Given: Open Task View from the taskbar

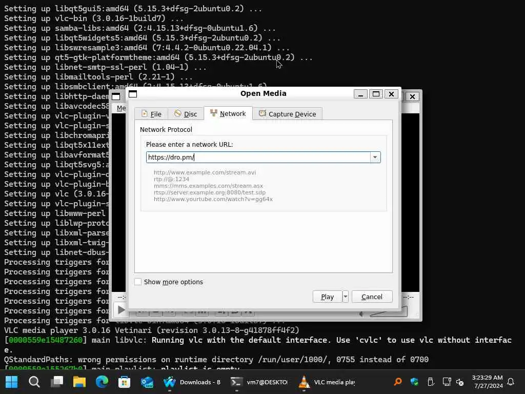Looking at the screenshot, I should [57, 382].
